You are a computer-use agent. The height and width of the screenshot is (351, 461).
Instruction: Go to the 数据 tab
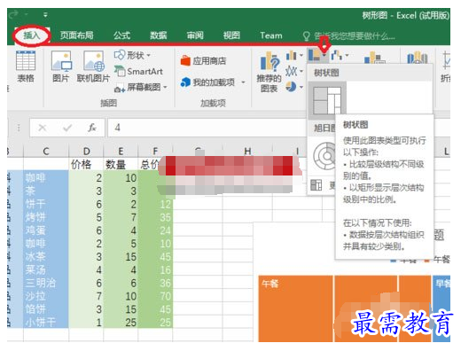point(159,35)
